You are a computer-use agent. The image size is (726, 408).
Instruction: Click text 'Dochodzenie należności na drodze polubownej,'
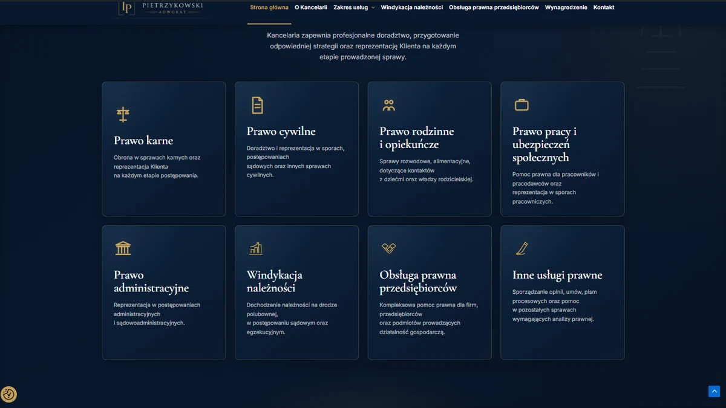pos(292,309)
